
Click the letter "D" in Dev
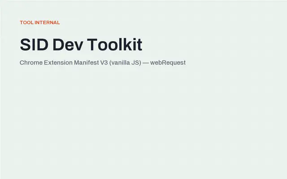coord(58,45)
